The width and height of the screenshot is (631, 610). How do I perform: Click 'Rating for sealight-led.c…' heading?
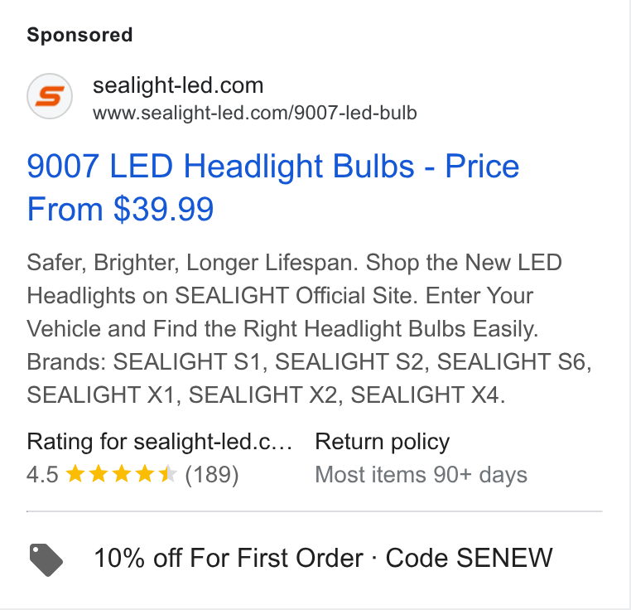click(x=159, y=442)
